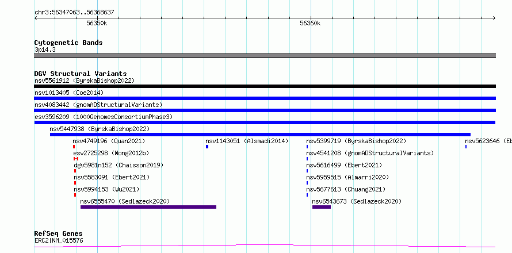Click the 56350k ruler position label
The image size is (512, 253).
point(97,23)
